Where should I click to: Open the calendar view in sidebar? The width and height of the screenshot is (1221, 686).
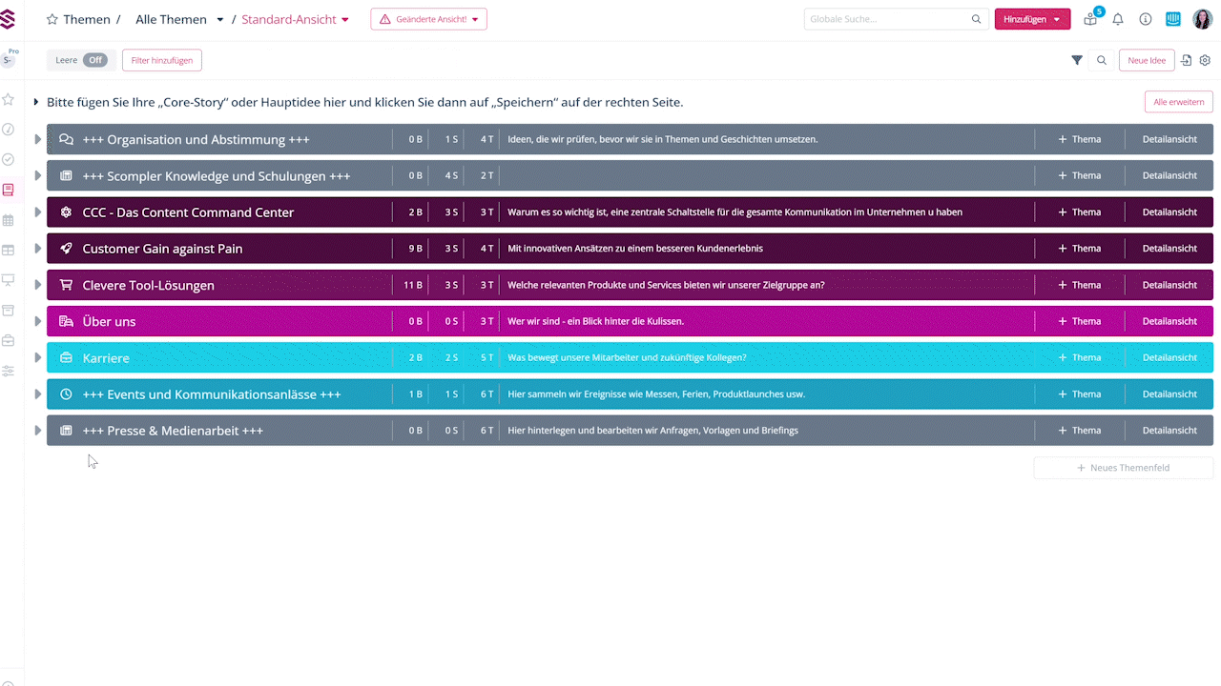coord(9,220)
